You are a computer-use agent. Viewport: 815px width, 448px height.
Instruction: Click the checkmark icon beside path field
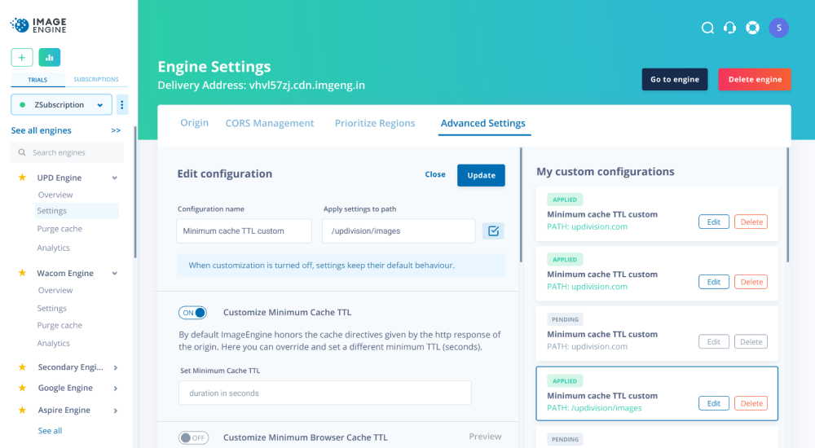[x=493, y=231]
